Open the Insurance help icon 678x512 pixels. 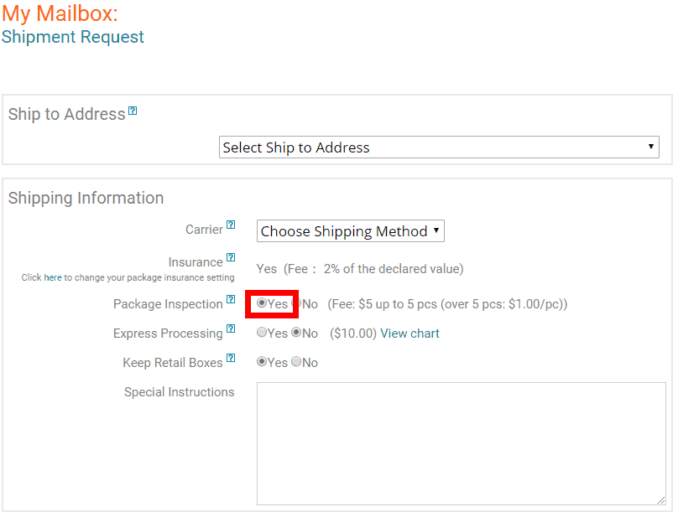coord(231,258)
